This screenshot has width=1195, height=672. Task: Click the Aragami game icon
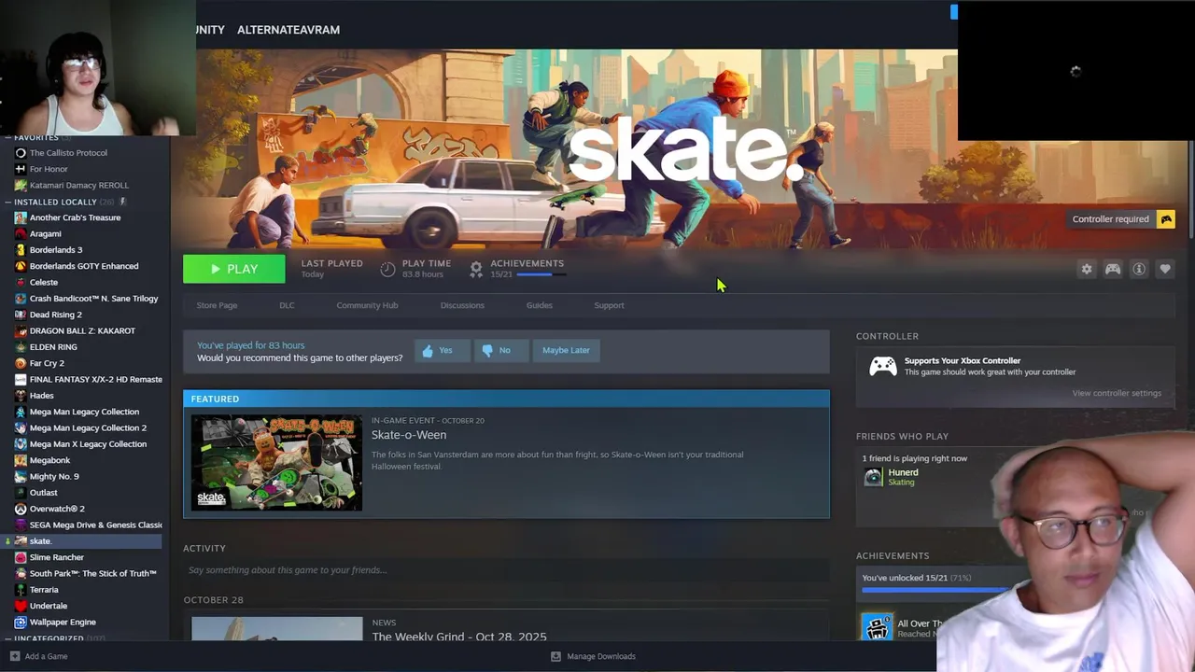(x=21, y=233)
